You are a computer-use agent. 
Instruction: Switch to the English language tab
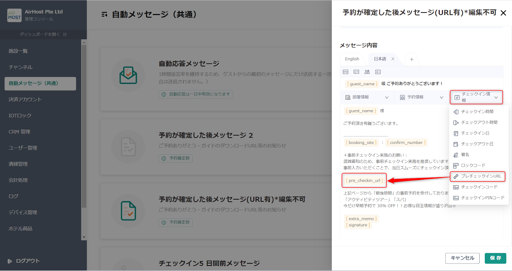click(x=352, y=59)
